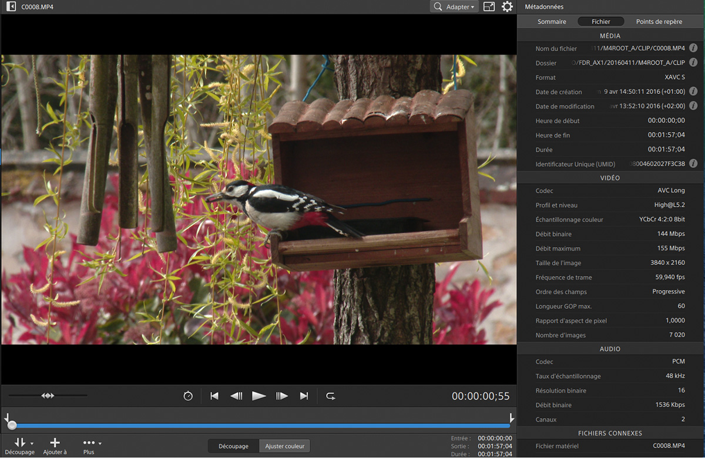Click the Découpage trim icon
This screenshot has width=705, height=458.
coord(20,443)
